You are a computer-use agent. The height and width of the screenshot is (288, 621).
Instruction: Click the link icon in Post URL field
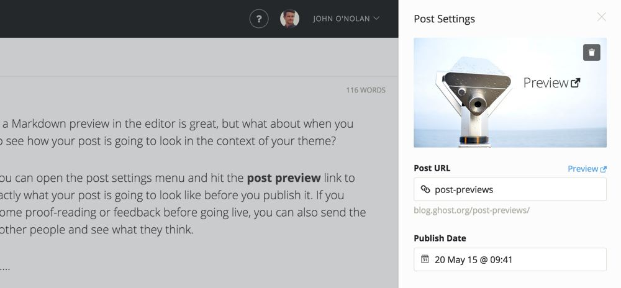tap(425, 189)
